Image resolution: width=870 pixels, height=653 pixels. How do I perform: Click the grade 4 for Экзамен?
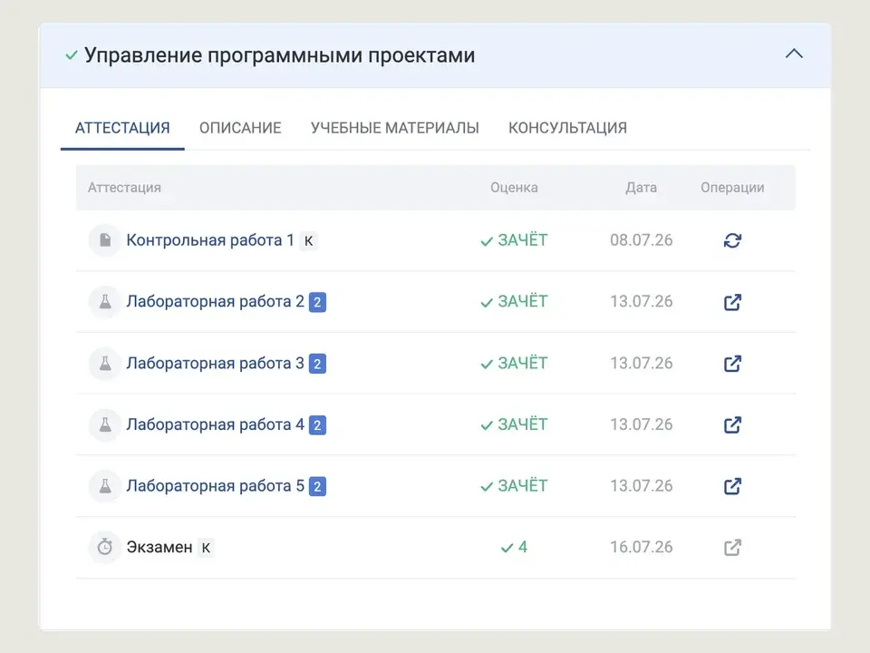pyautogui.click(x=515, y=548)
